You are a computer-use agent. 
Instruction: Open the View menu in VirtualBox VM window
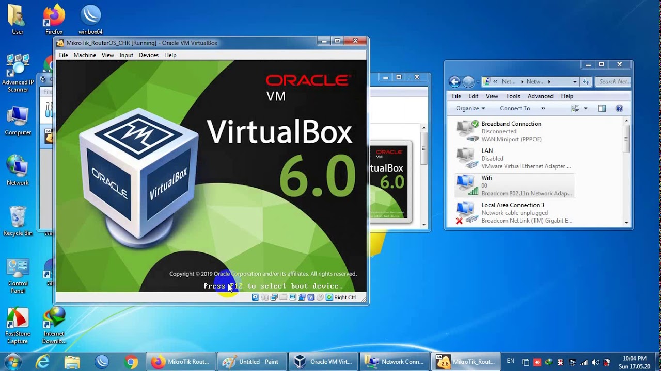click(x=107, y=55)
